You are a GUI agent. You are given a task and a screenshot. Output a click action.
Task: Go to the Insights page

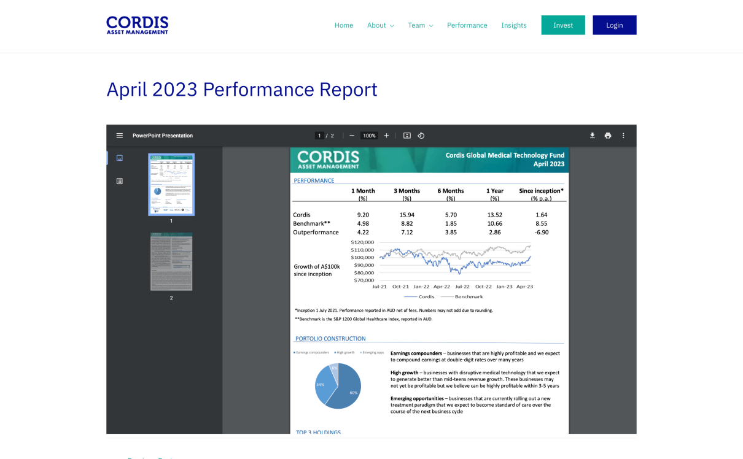(513, 25)
